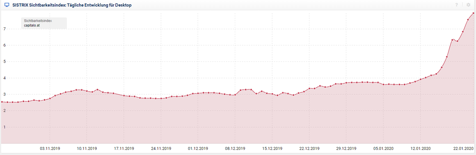This screenshot has height=155, width=476.
Task: Click the '17.11.2019' date axis label
Action: point(124,149)
